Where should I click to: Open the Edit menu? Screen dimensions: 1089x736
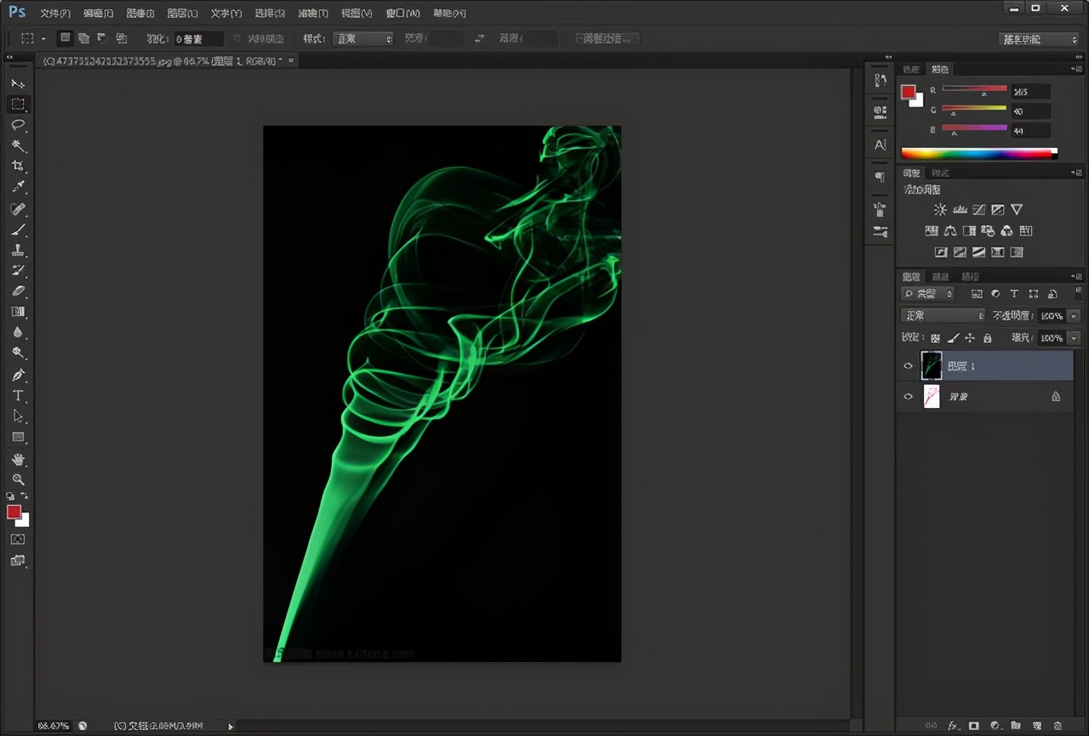click(99, 14)
